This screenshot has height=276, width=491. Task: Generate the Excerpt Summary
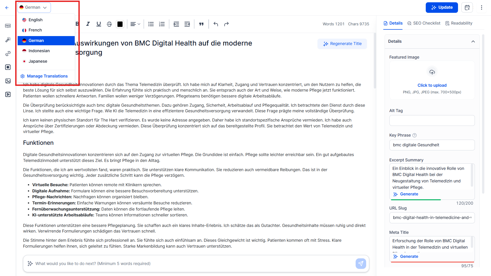[x=406, y=194]
